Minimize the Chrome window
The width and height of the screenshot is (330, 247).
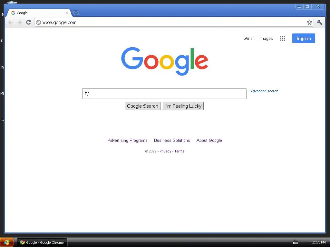pyautogui.click(x=299, y=7)
